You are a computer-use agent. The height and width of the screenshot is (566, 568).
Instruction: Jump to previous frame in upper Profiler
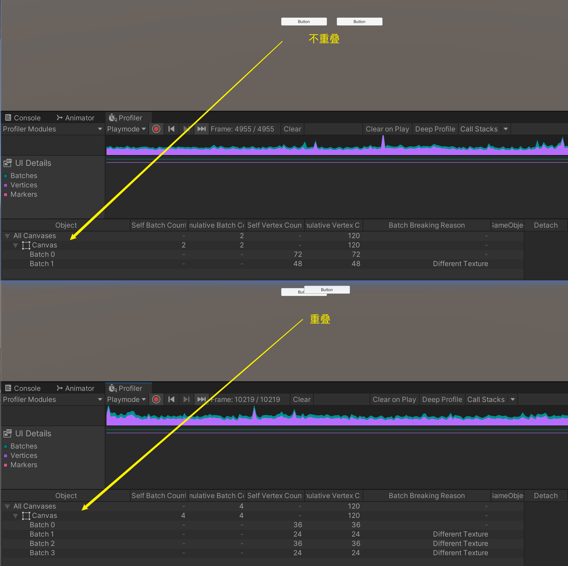(171, 129)
